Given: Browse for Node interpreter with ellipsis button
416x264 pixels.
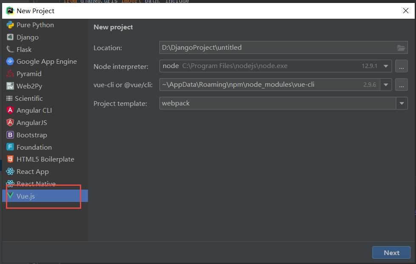Looking at the screenshot, I should point(402,66).
